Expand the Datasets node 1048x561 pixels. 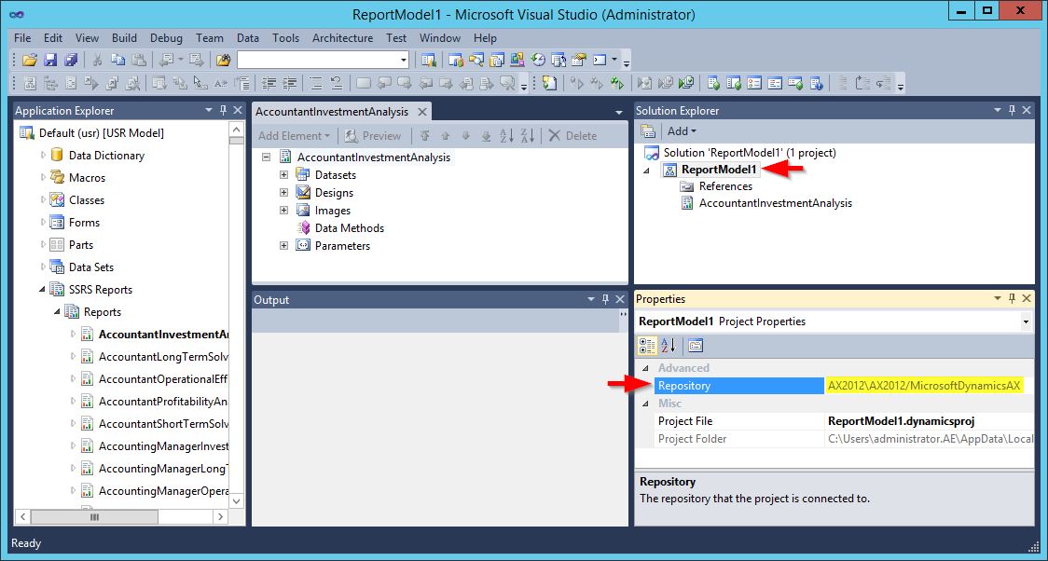284,175
